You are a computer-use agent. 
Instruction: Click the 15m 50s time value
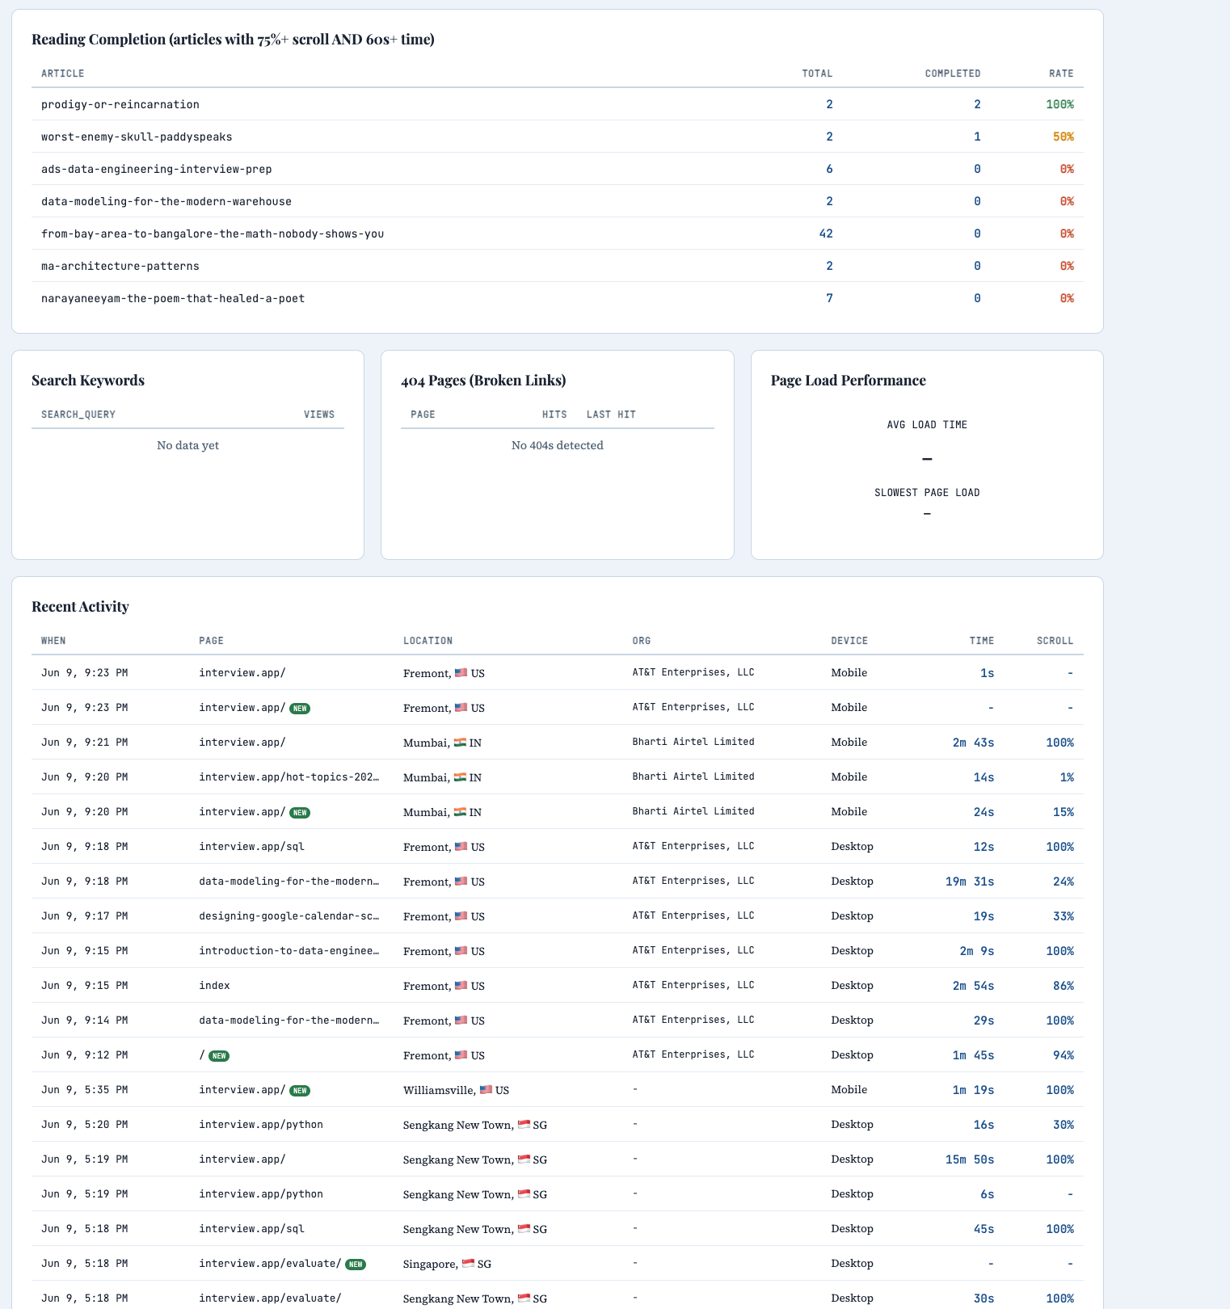(970, 1160)
